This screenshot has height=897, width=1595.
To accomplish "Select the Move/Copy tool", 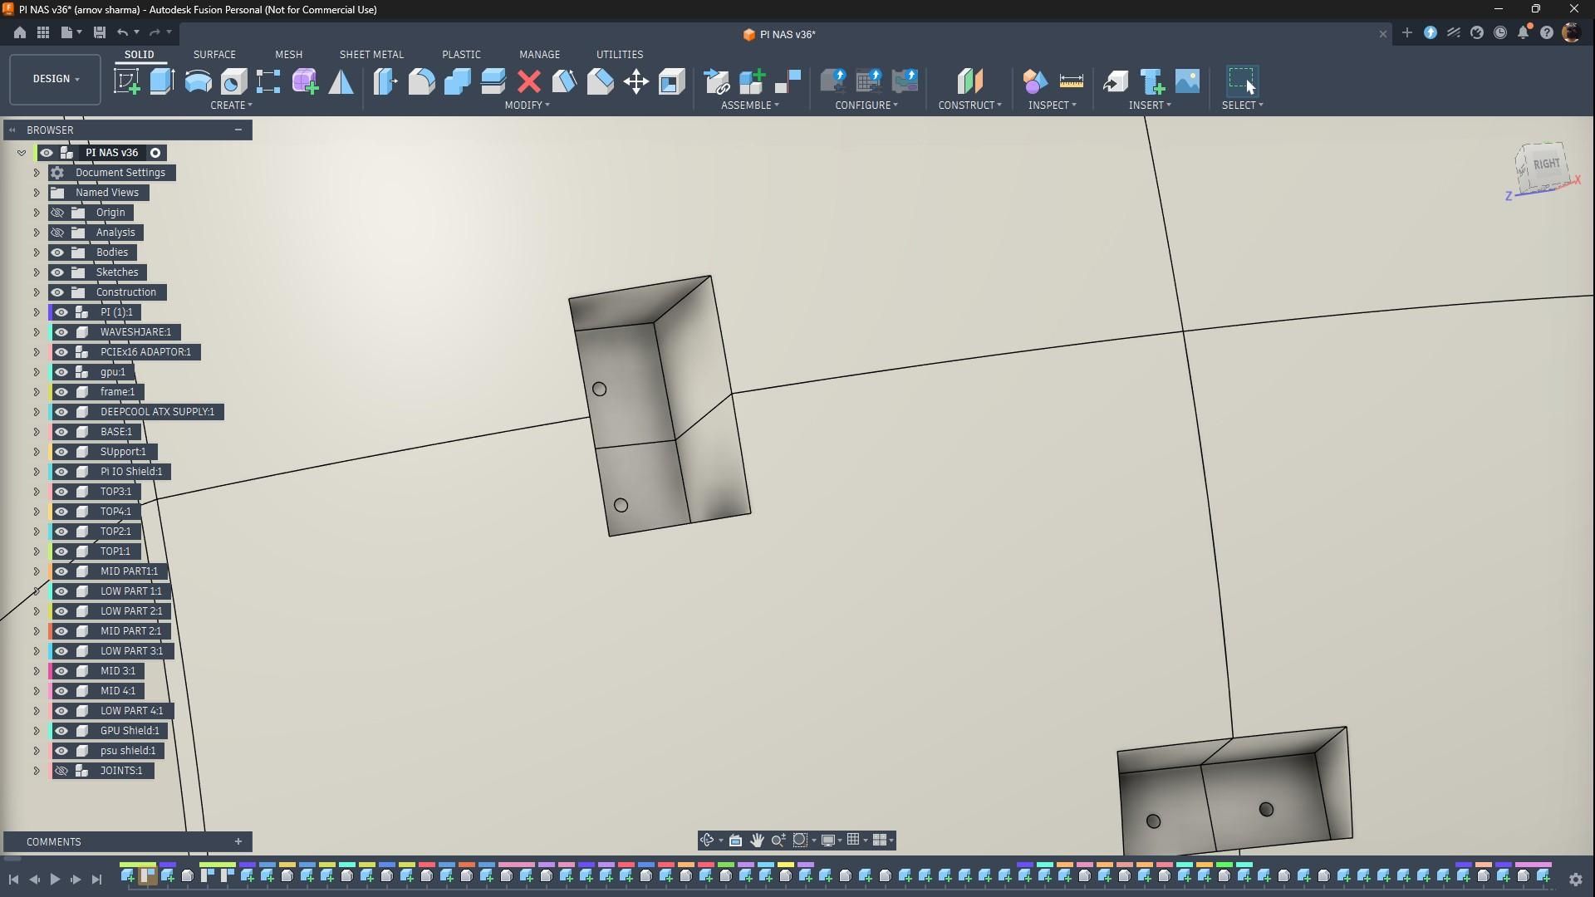I will 636,81.
